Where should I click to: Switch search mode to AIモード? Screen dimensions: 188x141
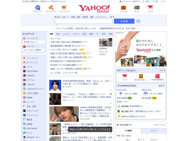click(x=65, y=17)
